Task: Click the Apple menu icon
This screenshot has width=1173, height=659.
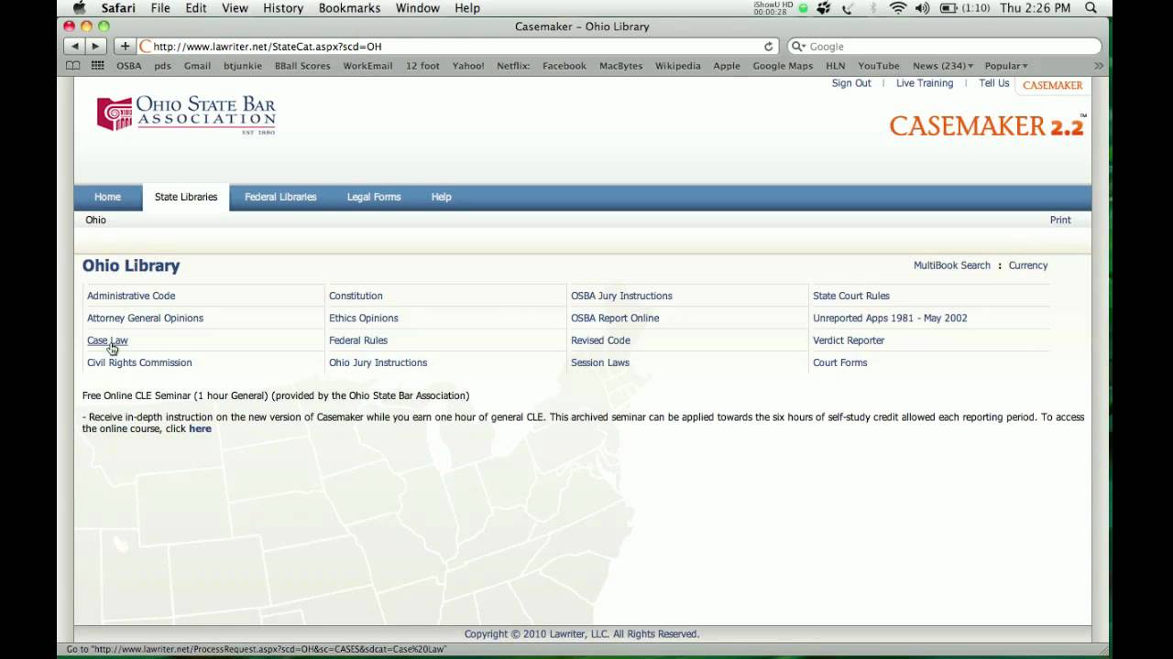Action: click(79, 8)
